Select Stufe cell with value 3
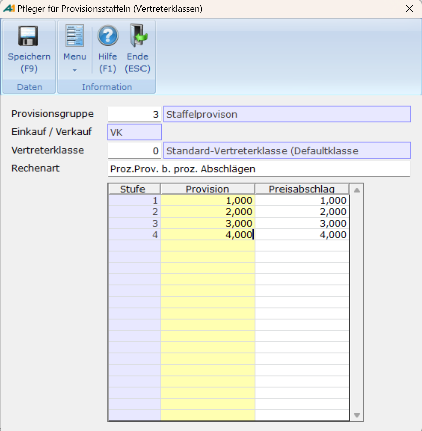 pyautogui.click(x=134, y=223)
